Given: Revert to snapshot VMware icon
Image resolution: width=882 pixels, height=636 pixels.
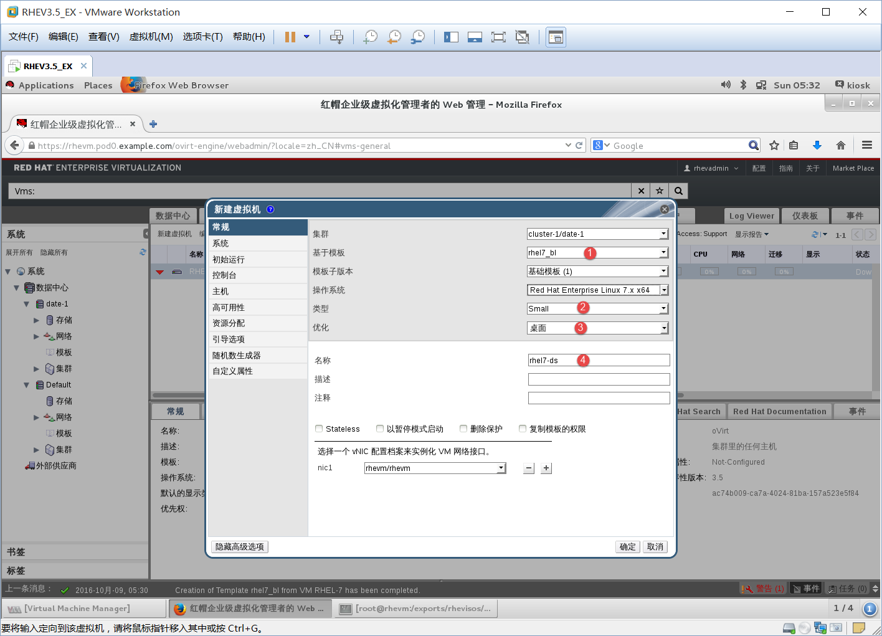Looking at the screenshot, I should coord(394,37).
